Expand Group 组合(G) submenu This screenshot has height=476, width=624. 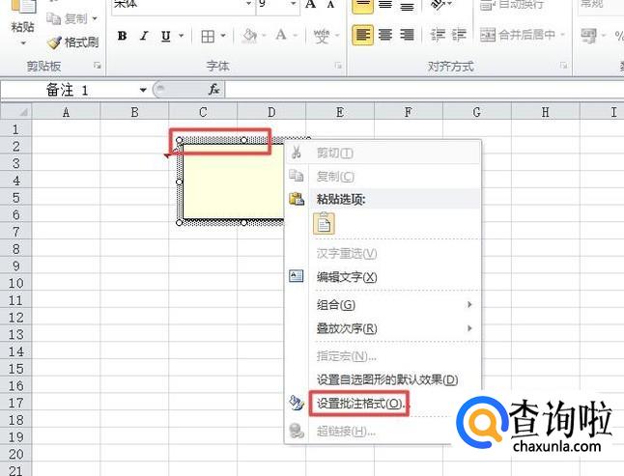383,305
